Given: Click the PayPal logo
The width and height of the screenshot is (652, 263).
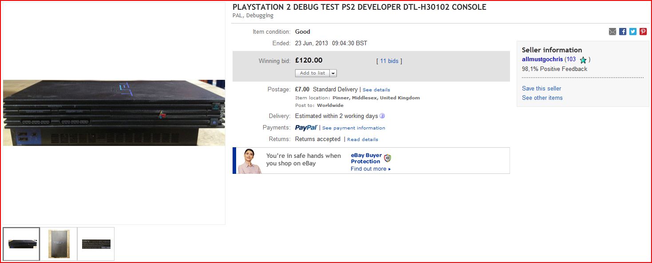Looking at the screenshot, I should [306, 128].
